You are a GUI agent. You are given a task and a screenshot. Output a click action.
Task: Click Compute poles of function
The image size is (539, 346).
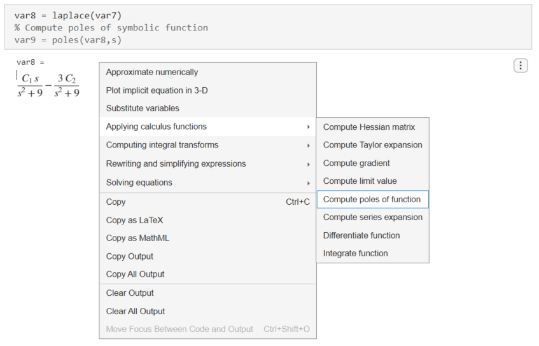(x=372, y=199)
